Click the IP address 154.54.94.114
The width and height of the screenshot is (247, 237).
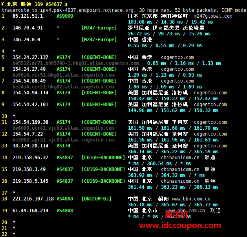point(31,93)
